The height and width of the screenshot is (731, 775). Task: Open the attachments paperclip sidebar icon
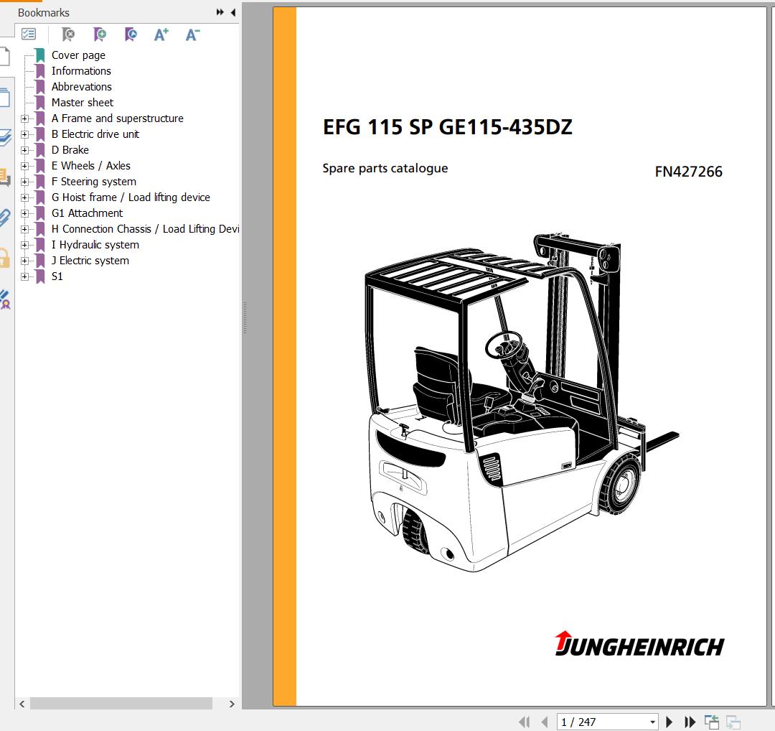pyautogui.click(x=4, y=217)
